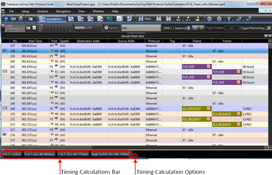Open the View menu
This screenshot has height=175, width=272.
(82, 11)
